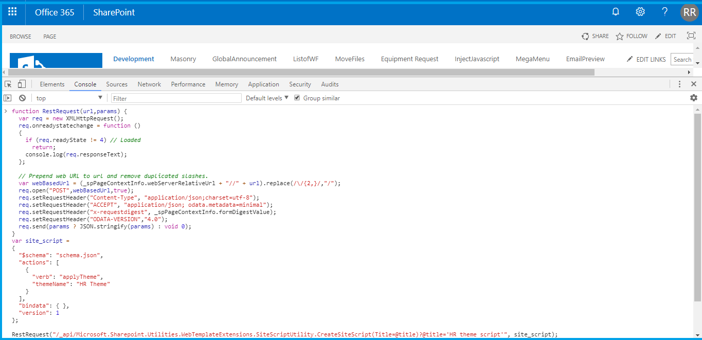
Task: Click the page scroll right arrow
Action: pos(689,73)
